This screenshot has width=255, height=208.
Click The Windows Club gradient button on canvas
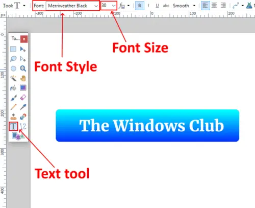[x=147, y=126]
